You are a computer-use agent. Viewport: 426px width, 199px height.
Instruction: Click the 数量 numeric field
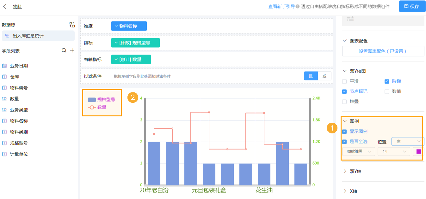point(15,99)
